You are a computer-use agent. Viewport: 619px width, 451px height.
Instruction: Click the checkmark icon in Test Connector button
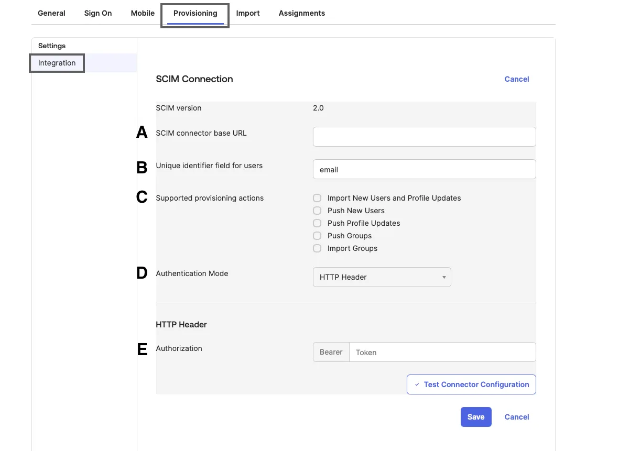coord(417,384)
